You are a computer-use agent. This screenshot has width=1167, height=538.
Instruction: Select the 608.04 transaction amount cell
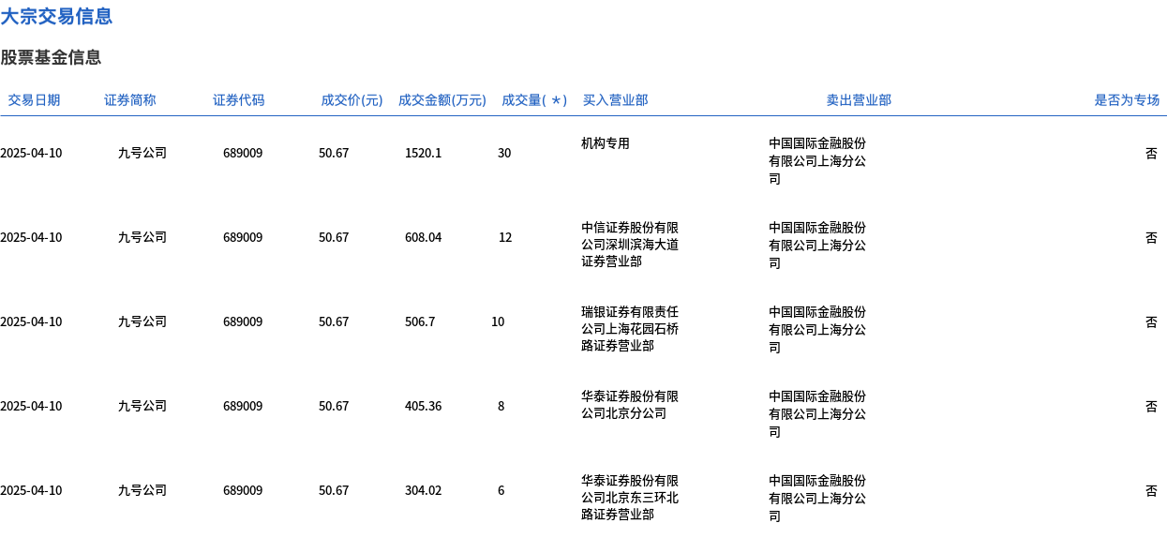pos(423,237)
